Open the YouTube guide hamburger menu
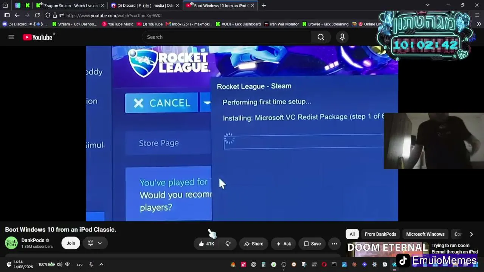Image resolution: width=484 pixels, height=272 pixels. (x=11, y=37)
